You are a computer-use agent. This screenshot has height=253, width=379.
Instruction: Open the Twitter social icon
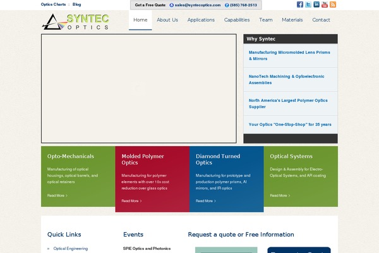pyautogui.click(x=308, y=4)
